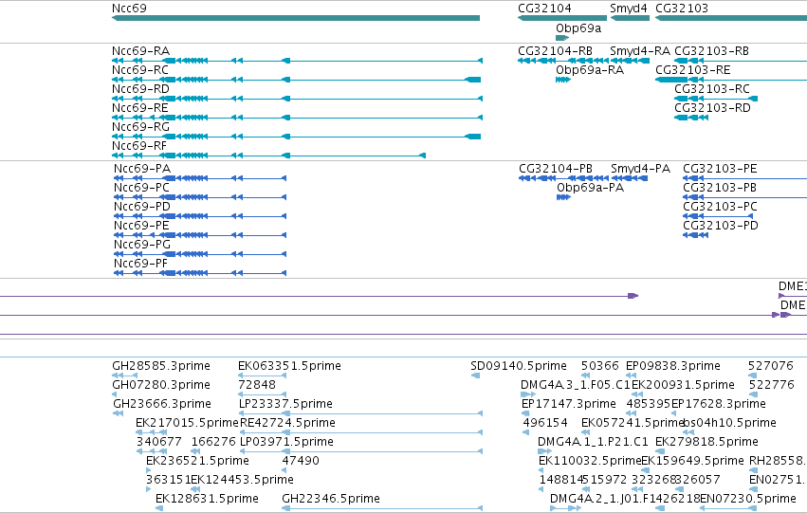Select the Obp69a-PA protein
The image size is (807, 513).
[563, 197]
